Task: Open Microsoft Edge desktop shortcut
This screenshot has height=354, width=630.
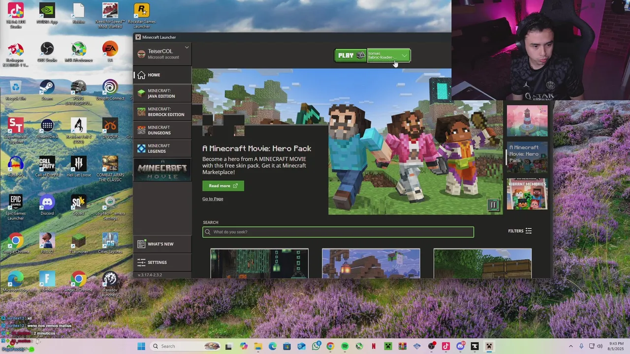Action: [16, 282]
